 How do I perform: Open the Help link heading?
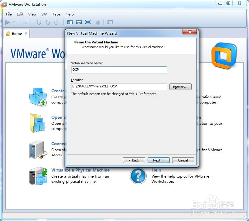pyautogui.click(x=156, y=170)
